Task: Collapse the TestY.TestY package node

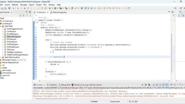Action: click(x=1, y=26)
